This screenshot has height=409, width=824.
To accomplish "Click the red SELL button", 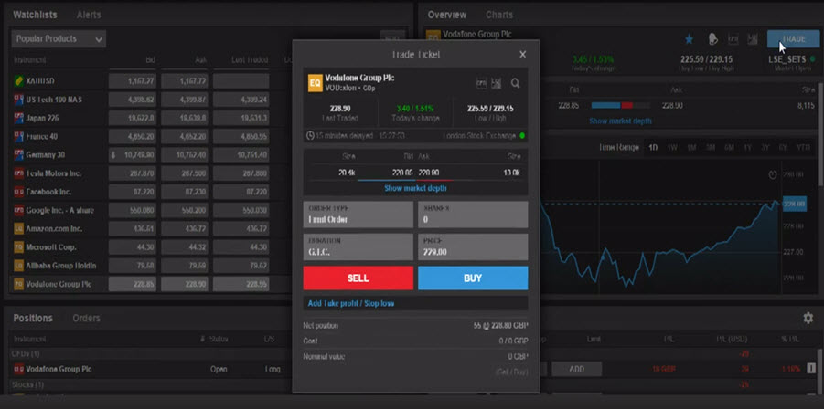I will (358, 278).
